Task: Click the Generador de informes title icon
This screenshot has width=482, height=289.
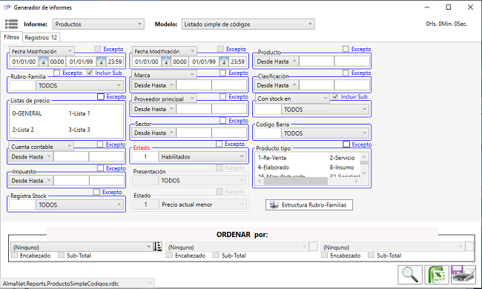Action: coord(7,7)
